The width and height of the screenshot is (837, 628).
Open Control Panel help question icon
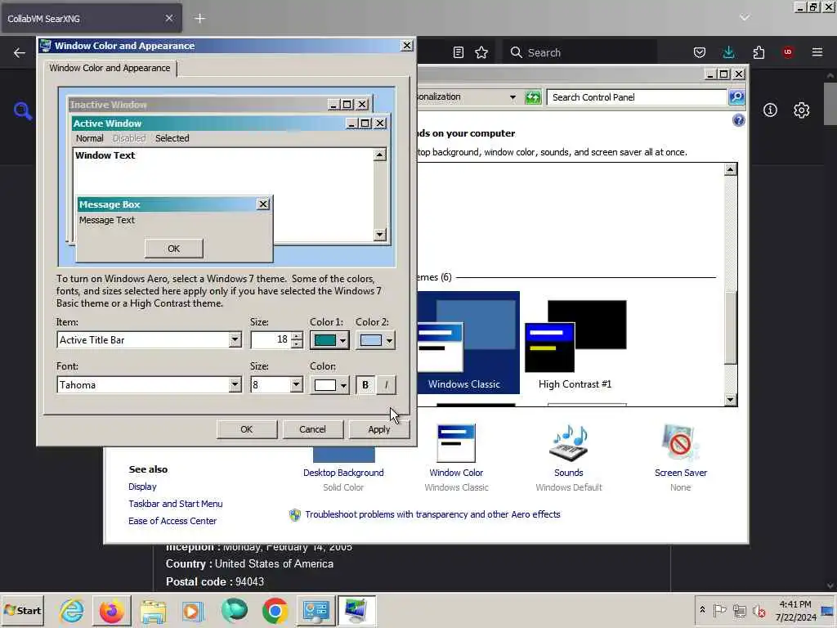click(738, 120)
